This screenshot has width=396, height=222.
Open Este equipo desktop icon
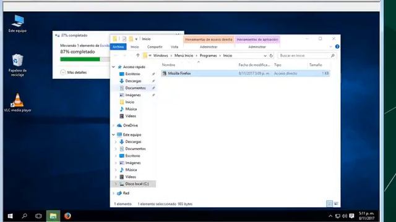click(17, 24)
